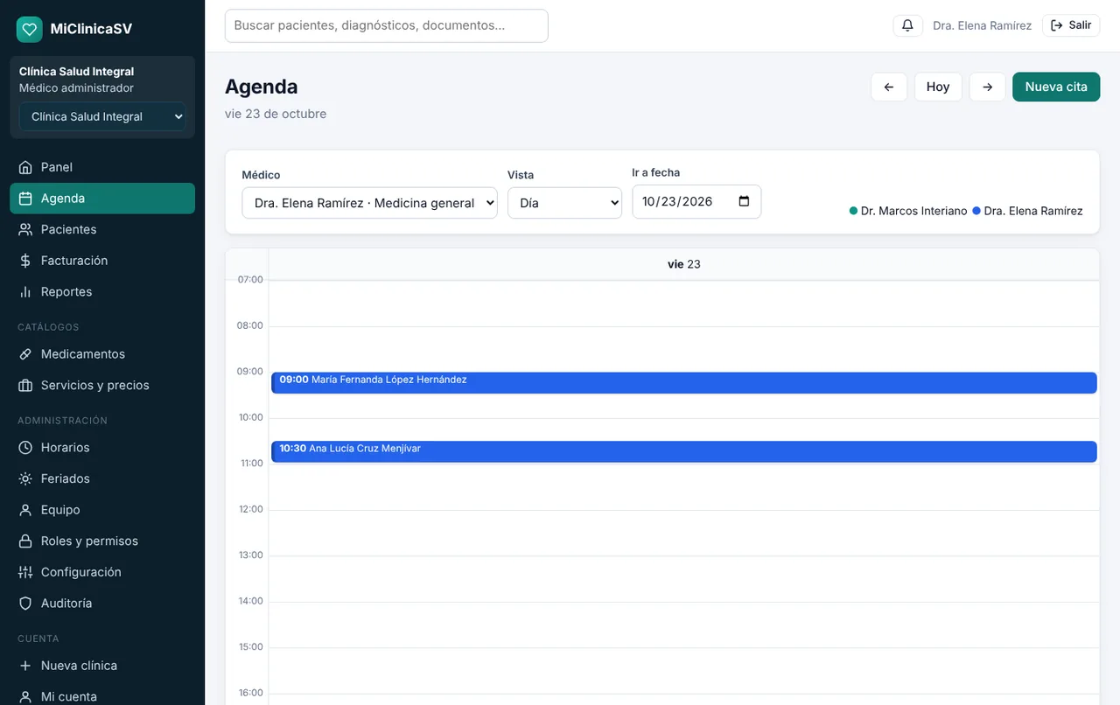Screen dimensions: 1120x705
Task: Open the 09:00 María Fernanda López Hernández appointment
Action: click(684, 382)
